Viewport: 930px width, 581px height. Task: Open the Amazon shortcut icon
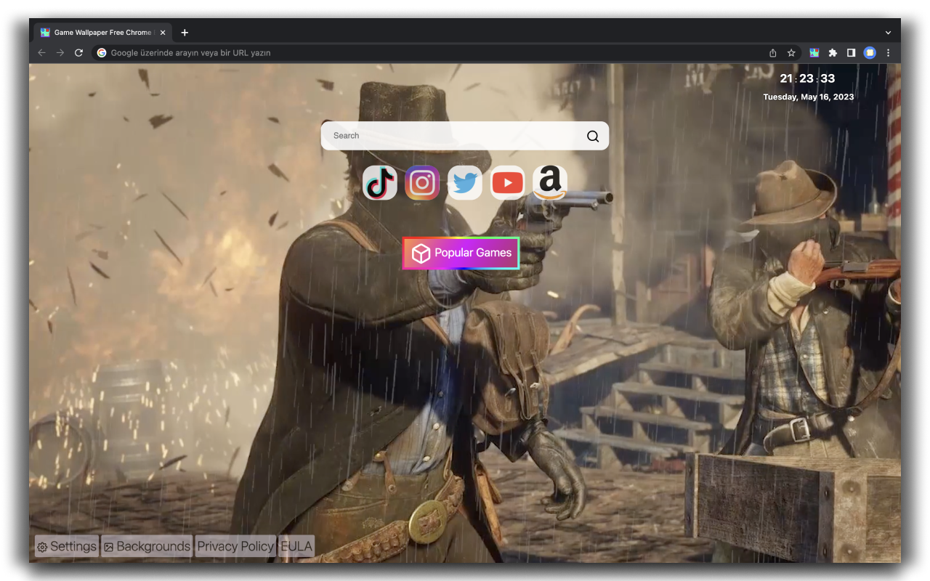coord(549,182)
